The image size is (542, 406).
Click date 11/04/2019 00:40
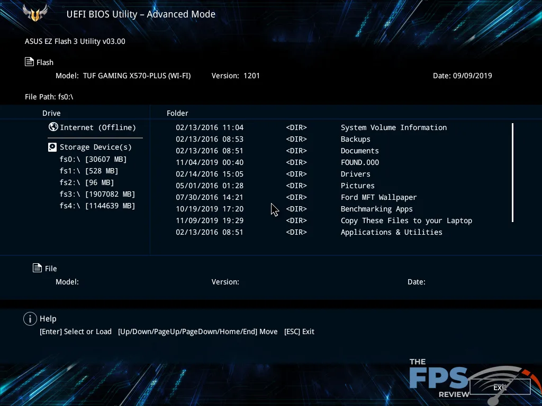pyautogui.click(x=210, y=162)
